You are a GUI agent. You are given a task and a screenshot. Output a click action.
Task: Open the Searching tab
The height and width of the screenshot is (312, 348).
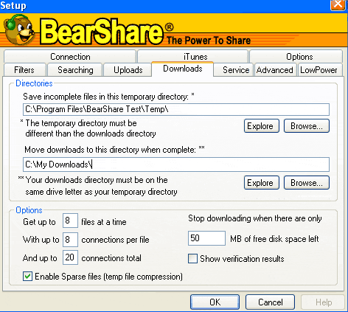75,70
